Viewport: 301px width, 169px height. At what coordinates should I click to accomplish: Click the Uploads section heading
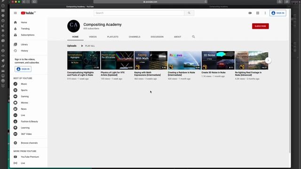(72, 46)
